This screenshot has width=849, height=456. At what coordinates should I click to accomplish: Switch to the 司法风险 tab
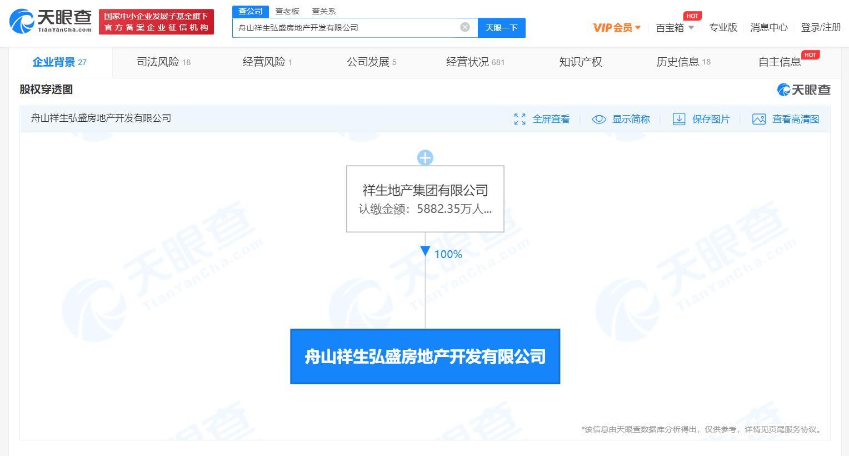163,62
